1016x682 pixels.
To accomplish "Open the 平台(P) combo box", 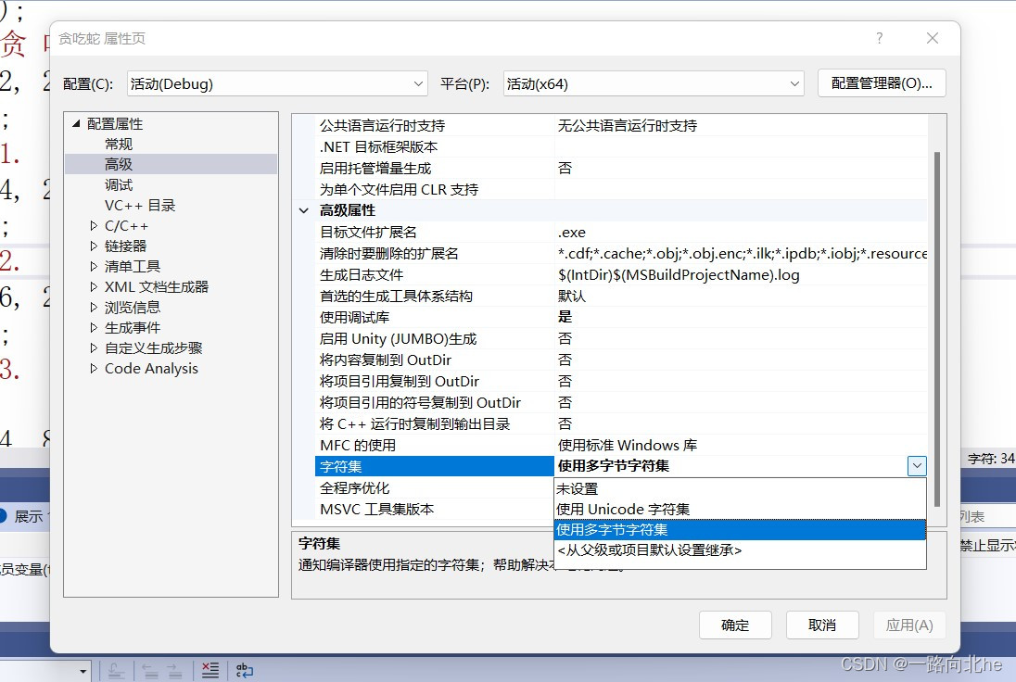I will [654, 83].
